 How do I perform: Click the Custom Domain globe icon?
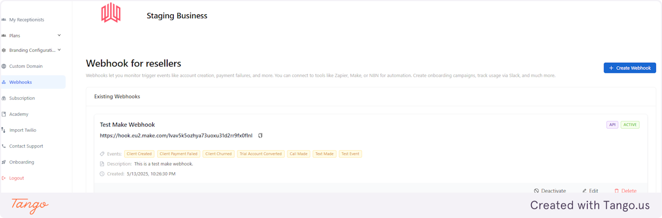tap(4, 66)
